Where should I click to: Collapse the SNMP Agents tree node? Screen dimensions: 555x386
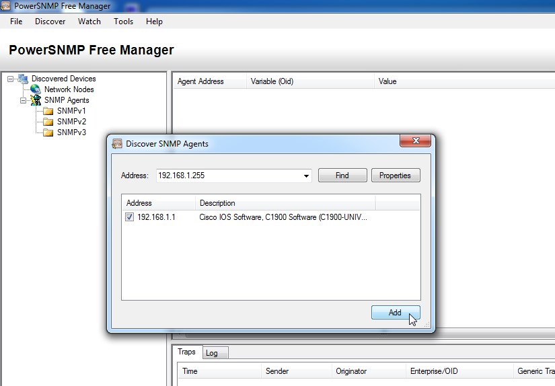pos(23,100)
